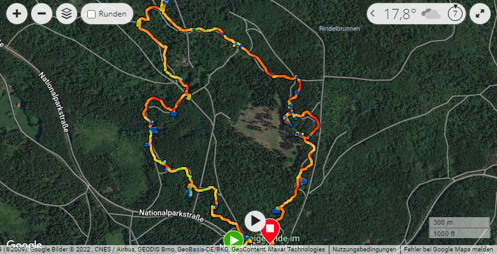Open Fehler bei Google Maps melden link

(448, 250)
